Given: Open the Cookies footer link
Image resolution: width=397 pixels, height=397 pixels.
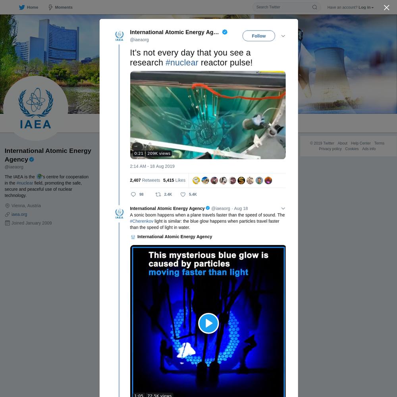Looking at the screenshot, I should [352, 149].
